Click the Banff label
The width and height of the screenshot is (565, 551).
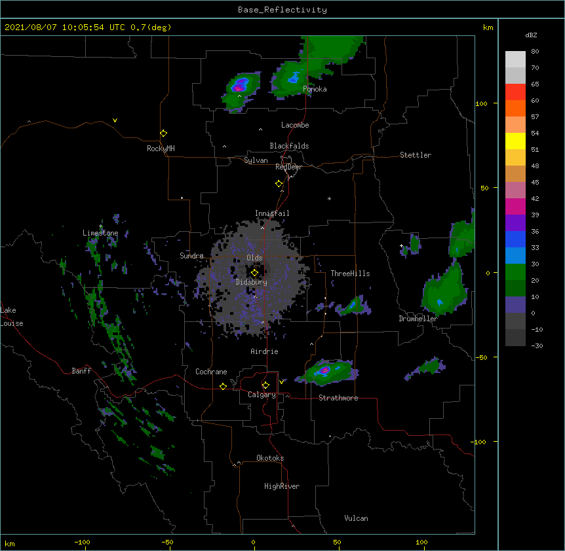coord(81,371)
